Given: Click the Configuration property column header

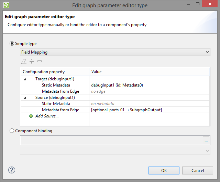Looking at the screenshot, I should pos(44,72).
